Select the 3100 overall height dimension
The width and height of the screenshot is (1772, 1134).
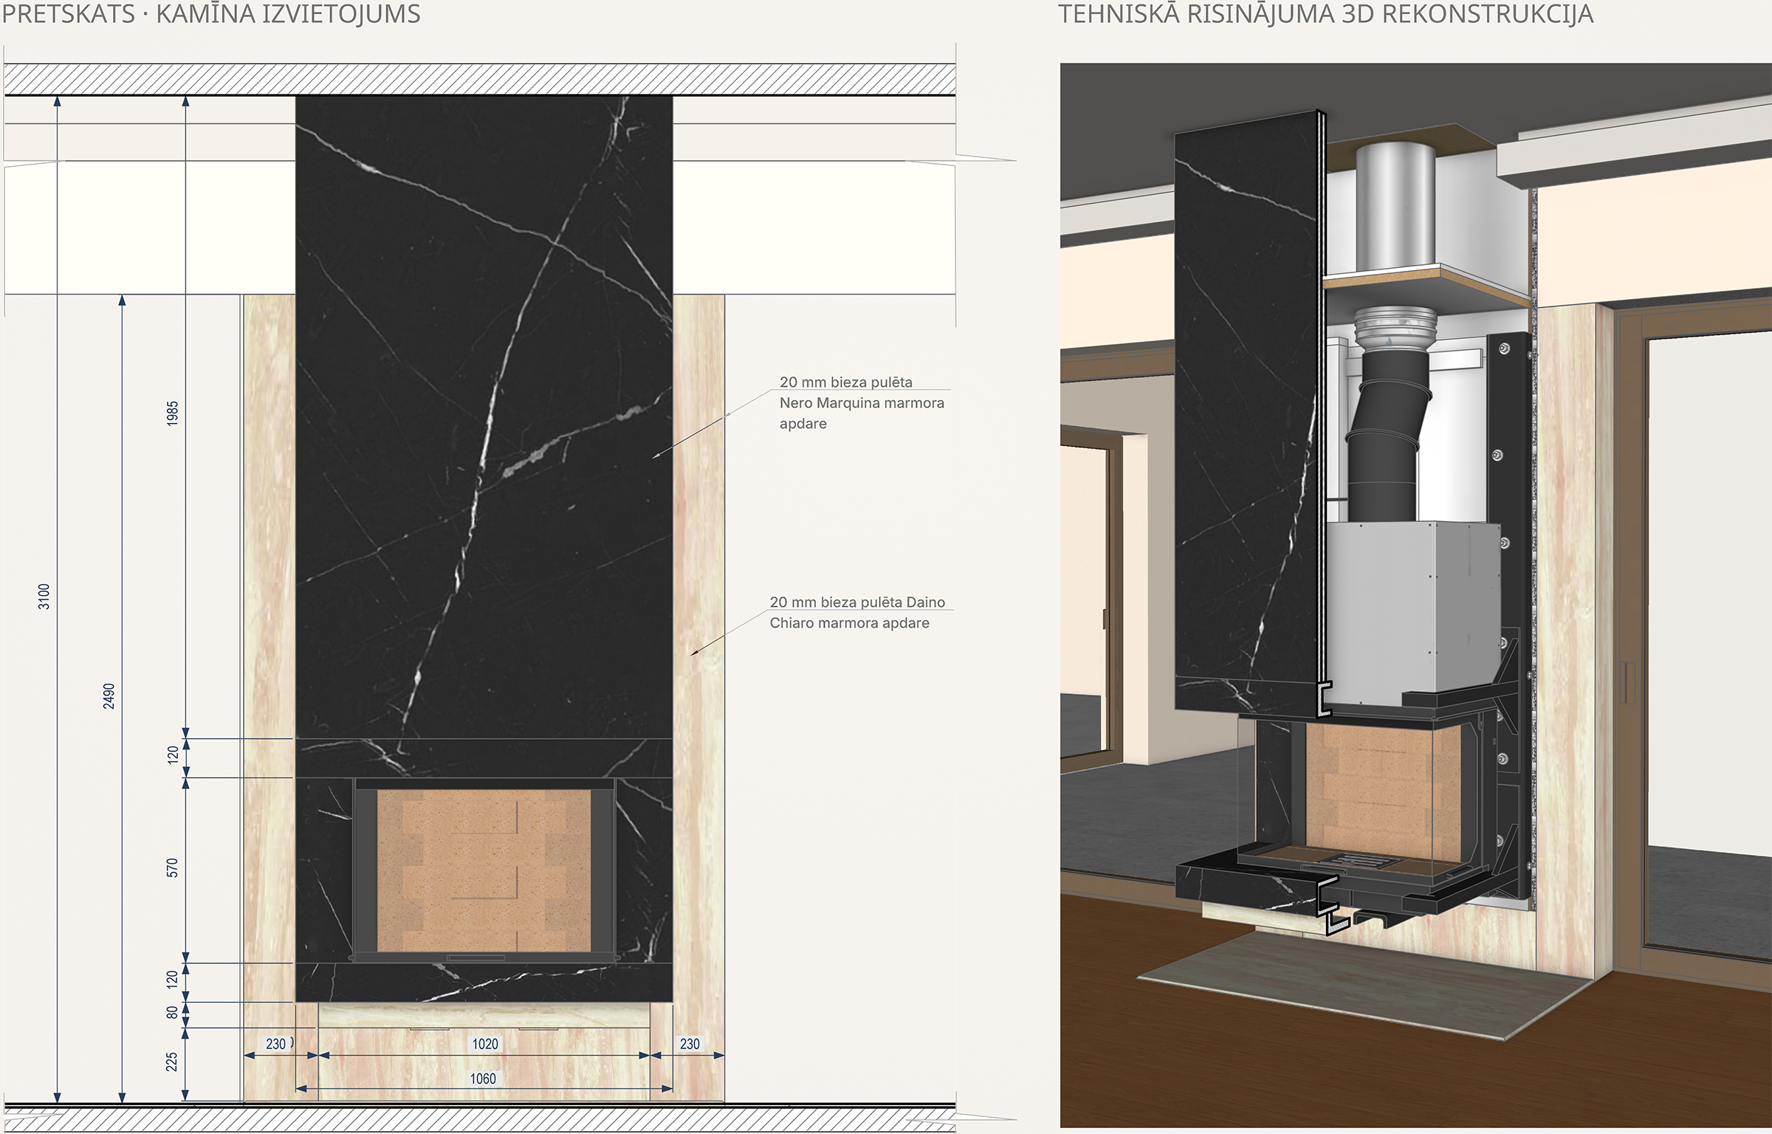(x=44, y=597)
